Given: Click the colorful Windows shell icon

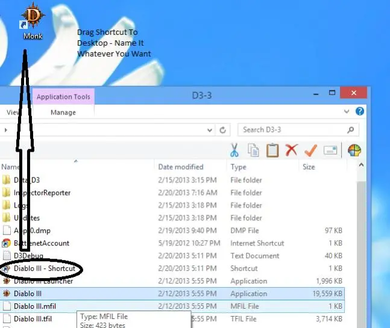Looking at the screenshot, I should (354, 150).
